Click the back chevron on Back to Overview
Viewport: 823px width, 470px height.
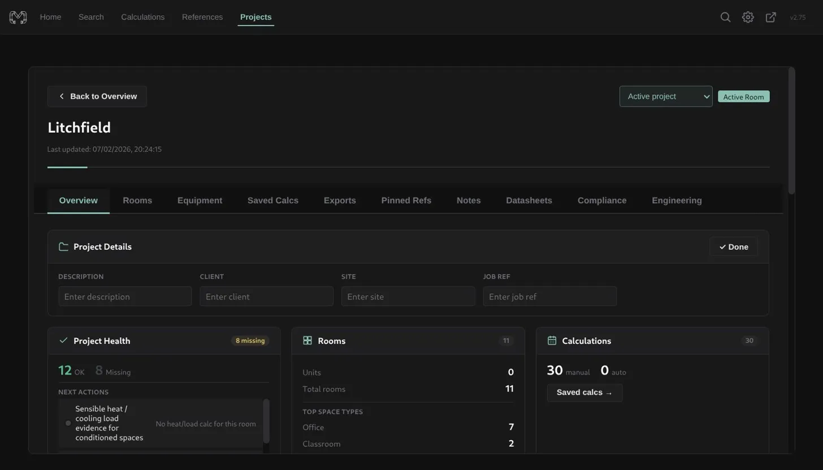tap(62, 96)
